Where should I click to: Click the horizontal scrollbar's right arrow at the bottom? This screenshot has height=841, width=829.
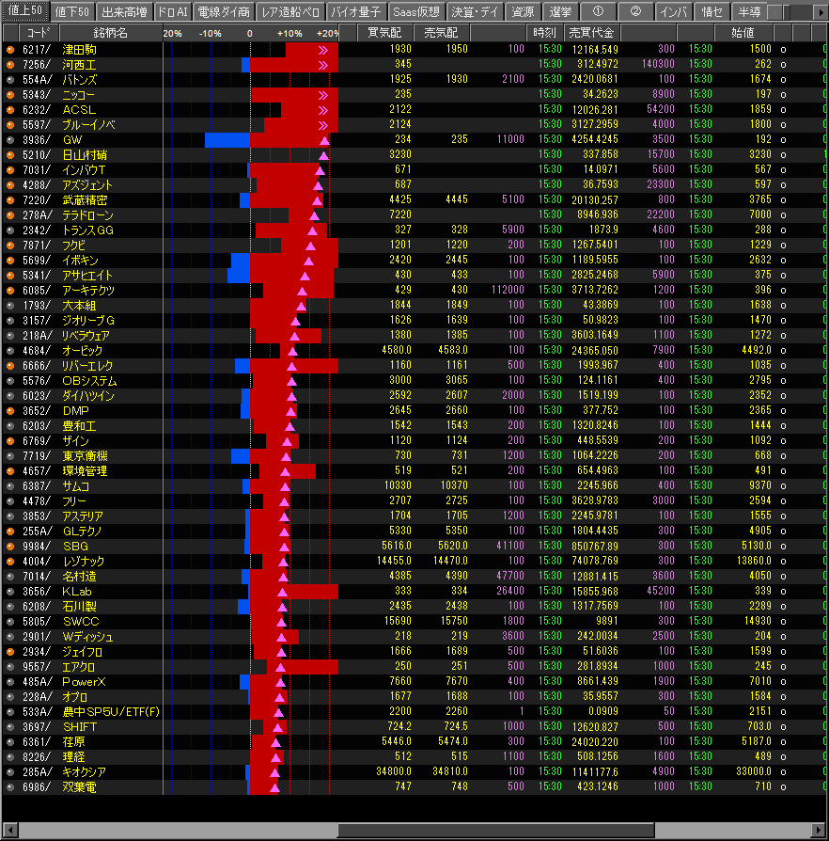[x=820, y=831]
